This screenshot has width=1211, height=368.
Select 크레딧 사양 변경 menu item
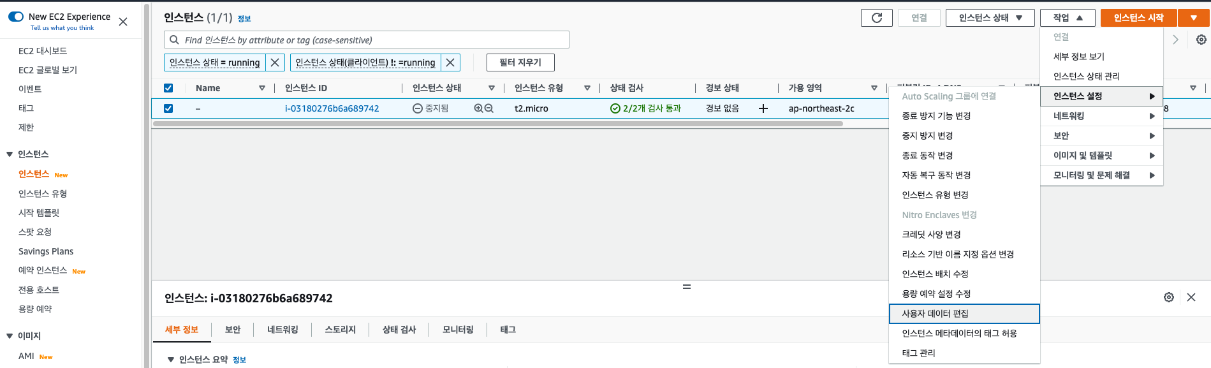coord(964,235)
